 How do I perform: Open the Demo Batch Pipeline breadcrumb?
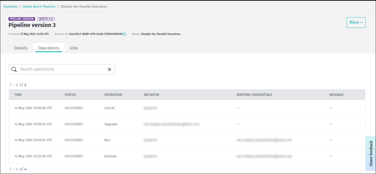[39, 6]
